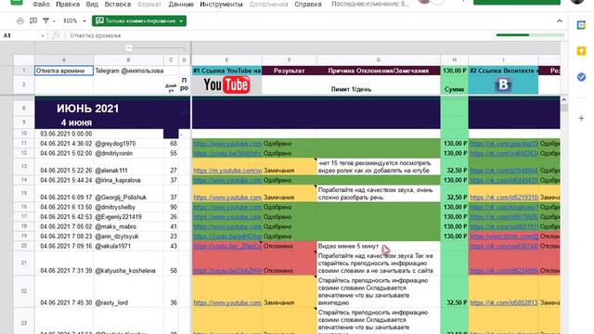Select the 130,00 ₽ cell in @dmitryshelby row
594x334 pixels.
(454, 207)
